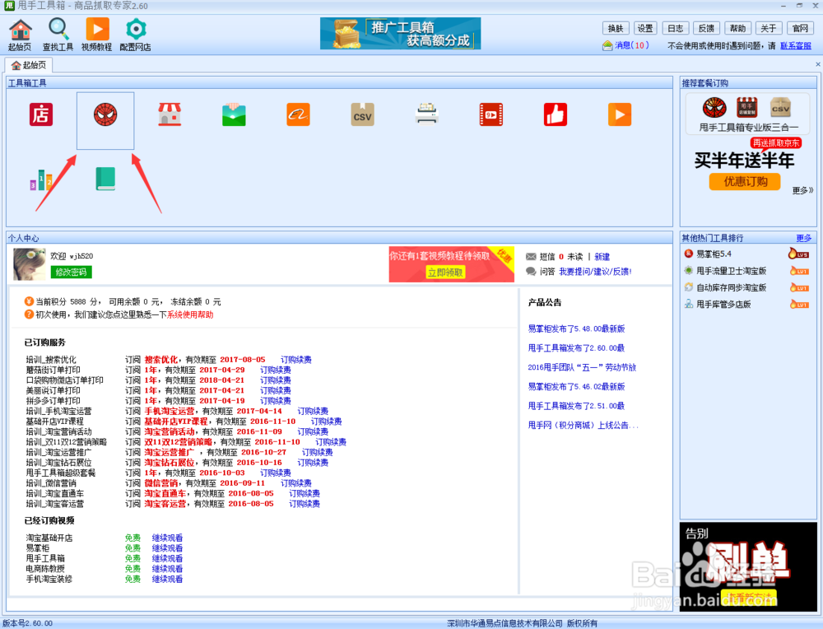The image size is (823, 629).
Task: Click the 消息(10) messages notification
Action: coord(625,45)
